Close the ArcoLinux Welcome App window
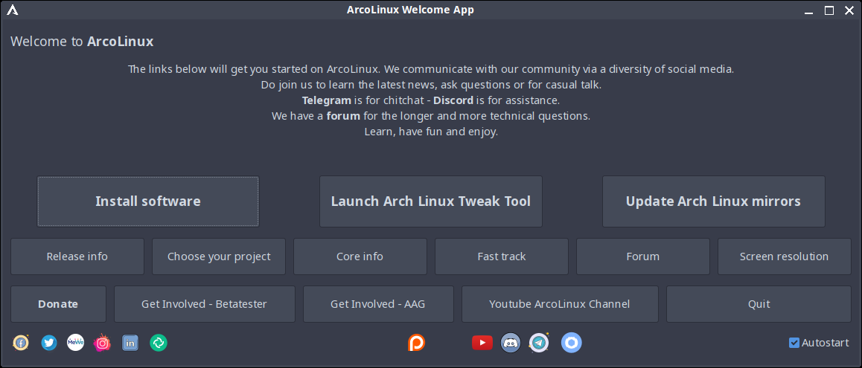The width and height of the screenshot is (862, 368). coord(849,10)
